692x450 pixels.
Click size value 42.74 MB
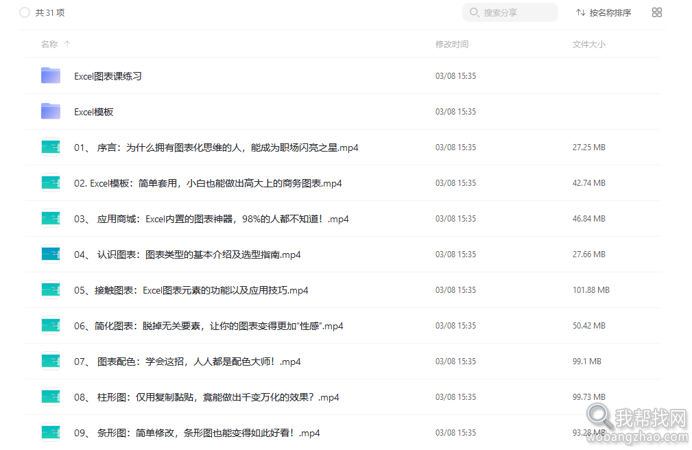click(588, 183)
